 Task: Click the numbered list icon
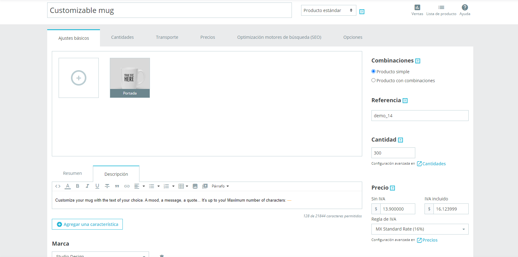pos(166,186)
